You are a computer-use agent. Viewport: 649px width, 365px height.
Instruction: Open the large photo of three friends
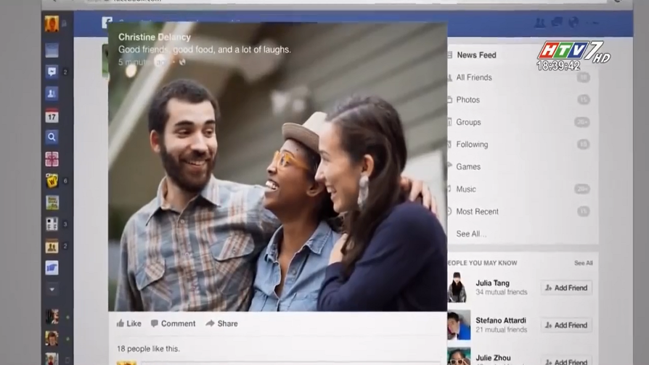coord(278,167)
